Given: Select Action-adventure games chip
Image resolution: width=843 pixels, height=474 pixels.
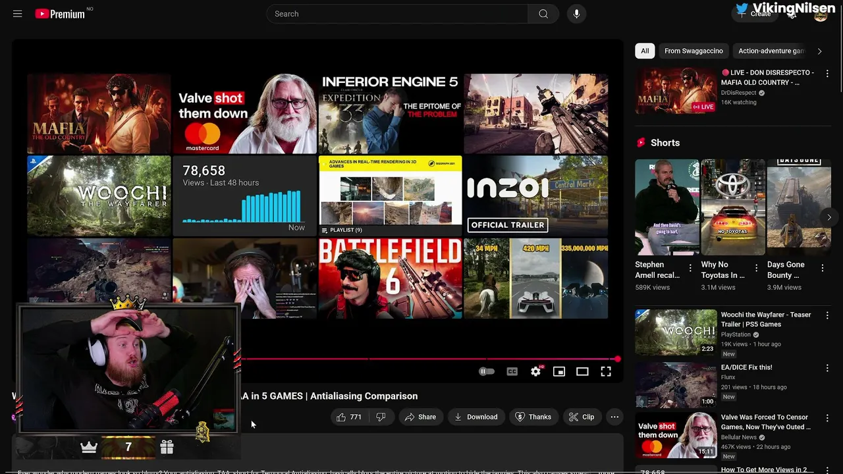Looking at the screenshot, I should (x=771, y=51).
